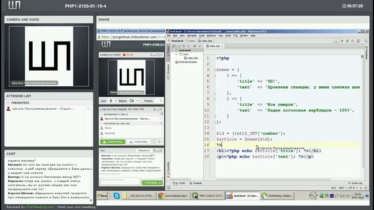Viewport: 374px width, 210px height.
Task: Click the Search Everywhere magnifier icon
Action: tap(366, 41)
